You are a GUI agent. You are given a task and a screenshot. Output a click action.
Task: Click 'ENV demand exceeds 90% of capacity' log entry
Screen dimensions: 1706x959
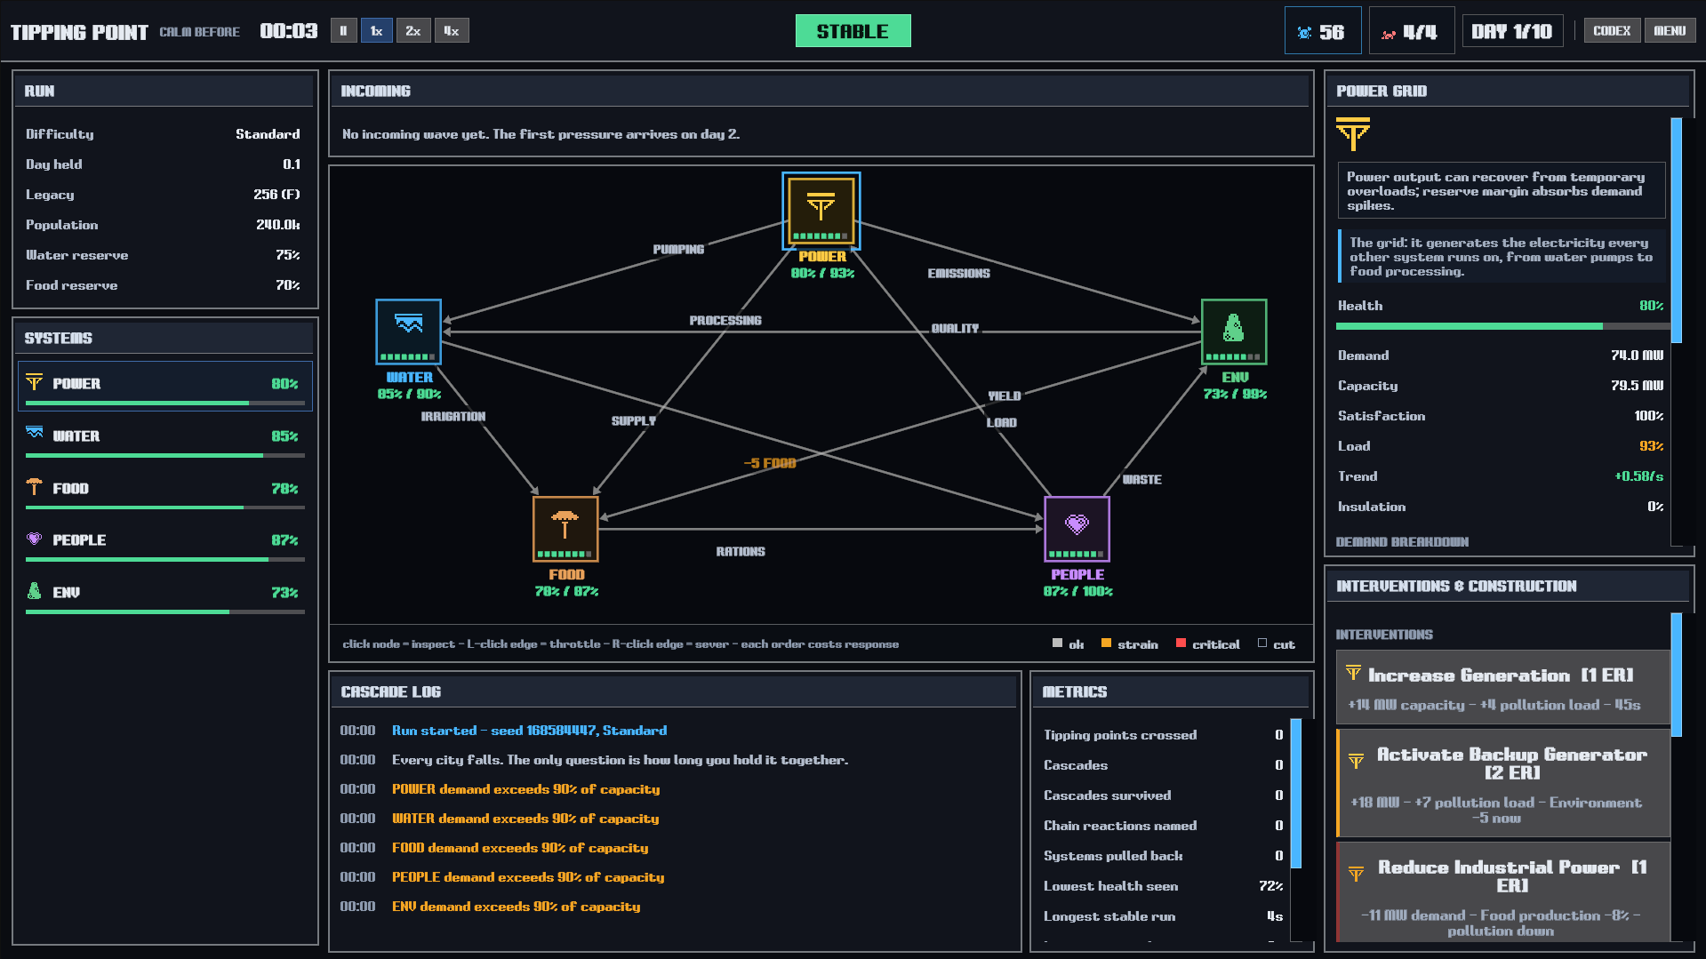point(517,907)
